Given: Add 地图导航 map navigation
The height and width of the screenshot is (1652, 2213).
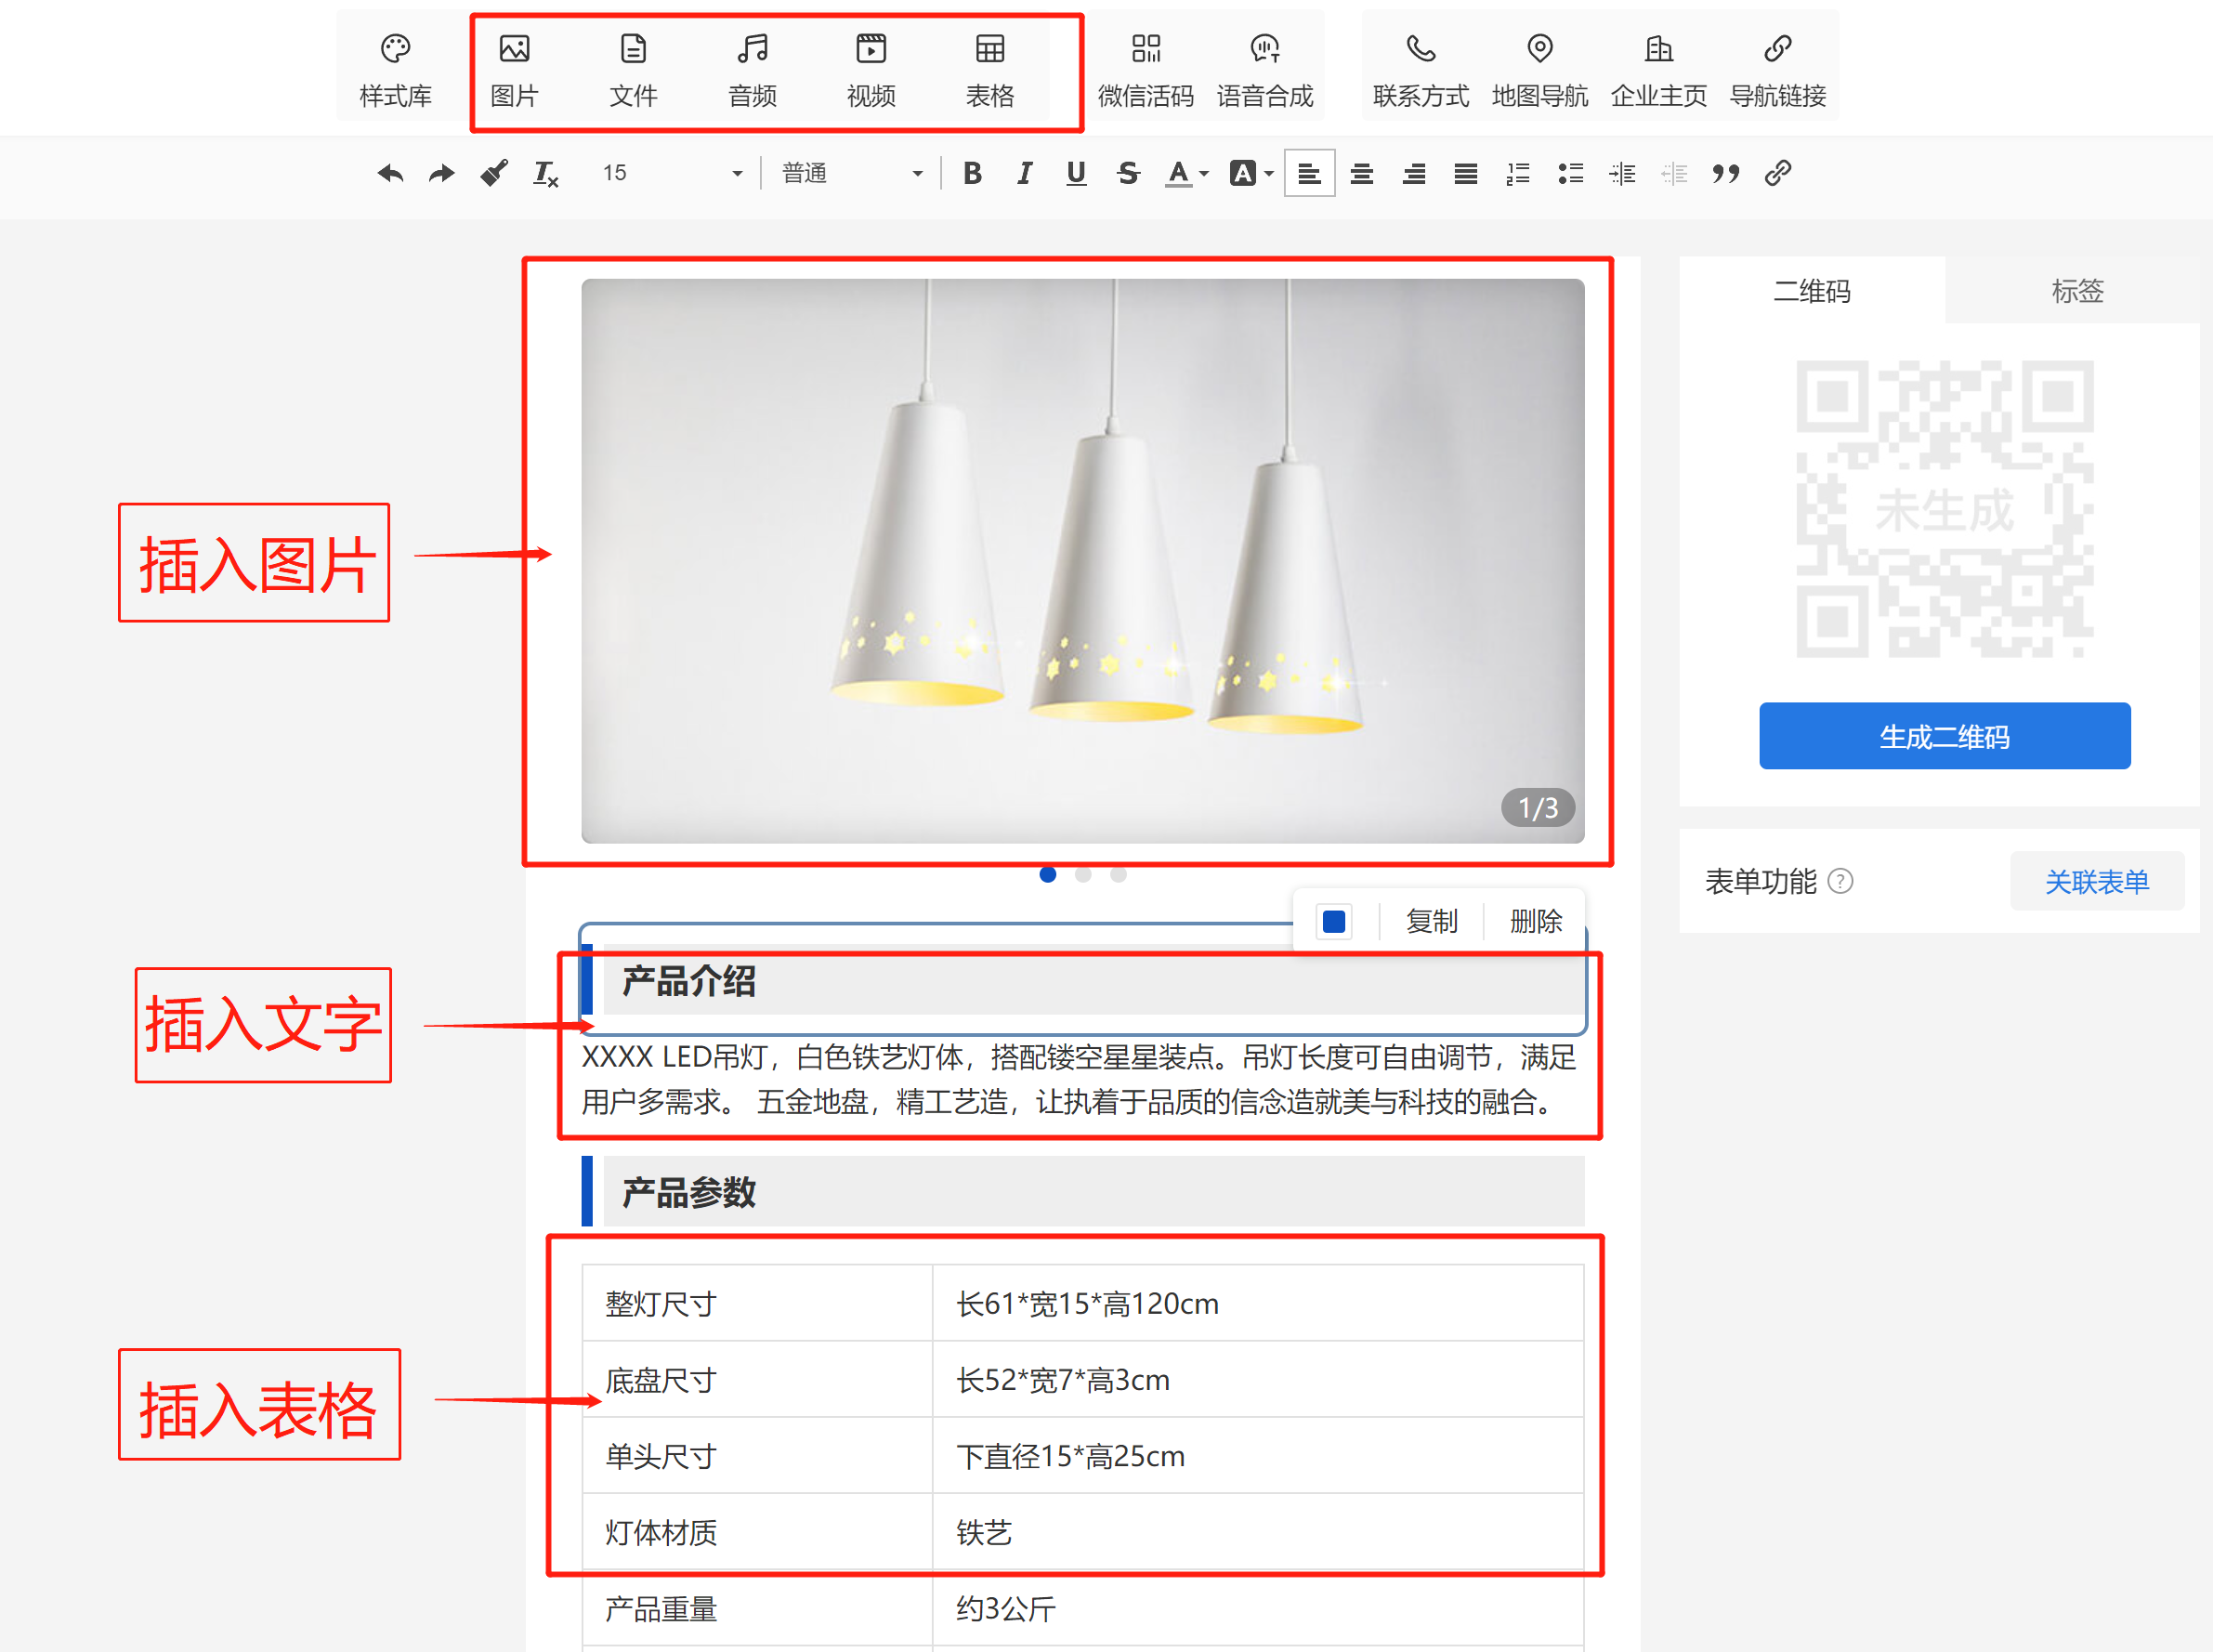Looking at the screenshot, I should pyautogui.click(x=1539, y=68).
